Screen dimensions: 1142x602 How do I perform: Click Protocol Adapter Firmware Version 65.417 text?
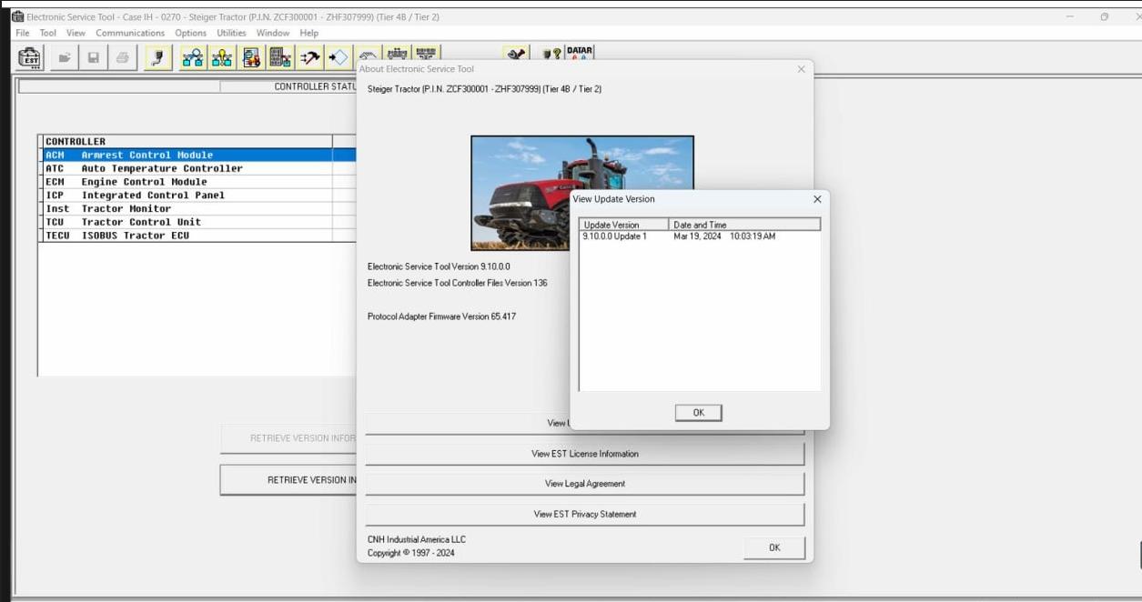click(x=441, y=316)
